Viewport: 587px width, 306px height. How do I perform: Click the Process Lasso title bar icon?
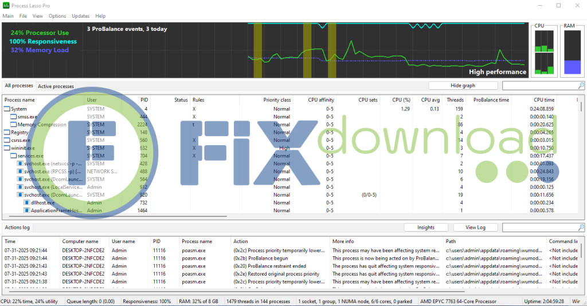[7, 5]
